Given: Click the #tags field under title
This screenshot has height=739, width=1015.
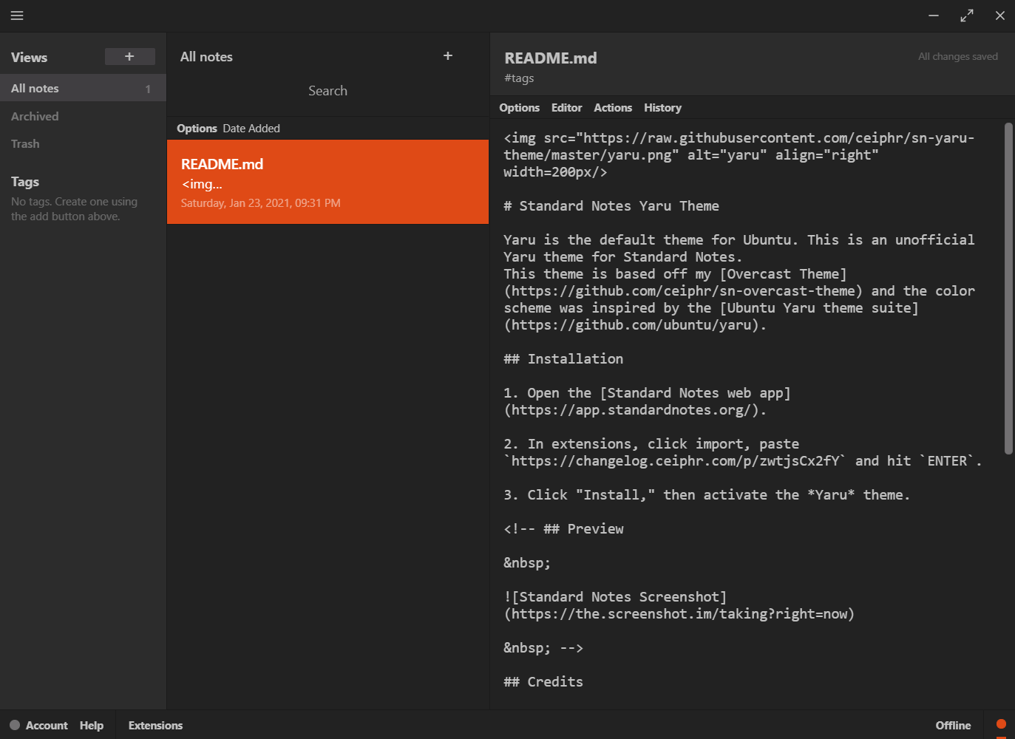Looking at the screenshot, I should click(x=519, y=78).
